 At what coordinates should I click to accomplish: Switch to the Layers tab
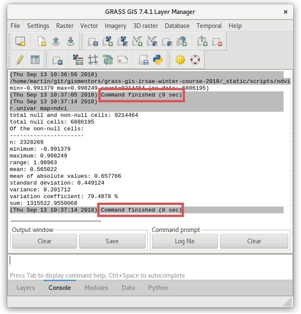pos(25,288)
